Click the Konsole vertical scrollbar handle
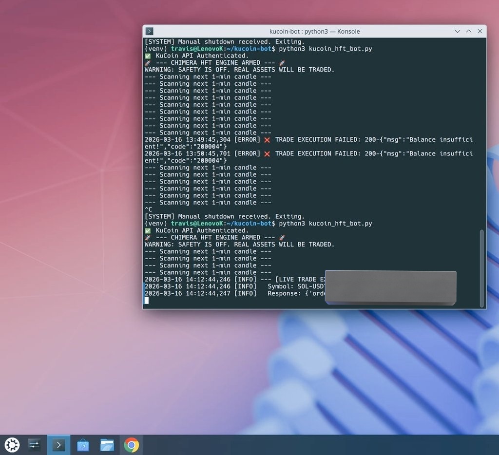The image size is (499, 455). (x=482, y=268)
